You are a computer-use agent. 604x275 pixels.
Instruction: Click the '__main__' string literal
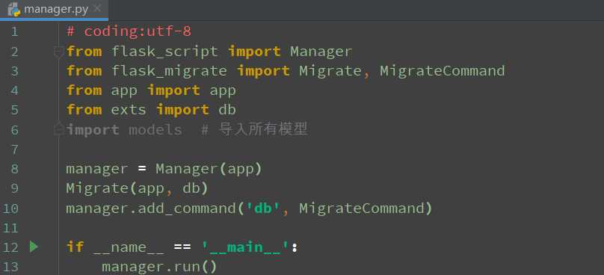point(245,247)
